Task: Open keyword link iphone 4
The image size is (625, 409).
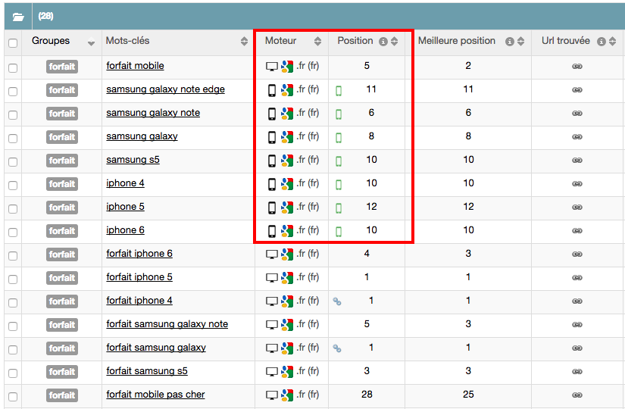Action: (125, 183)
